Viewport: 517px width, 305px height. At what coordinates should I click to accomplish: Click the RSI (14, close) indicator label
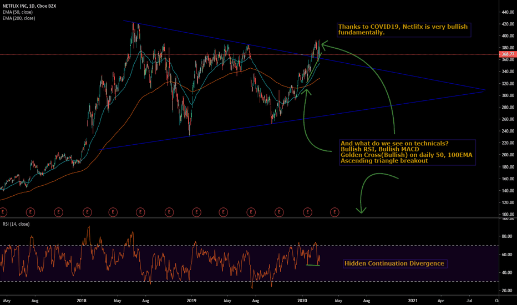(x=16, y=224)
